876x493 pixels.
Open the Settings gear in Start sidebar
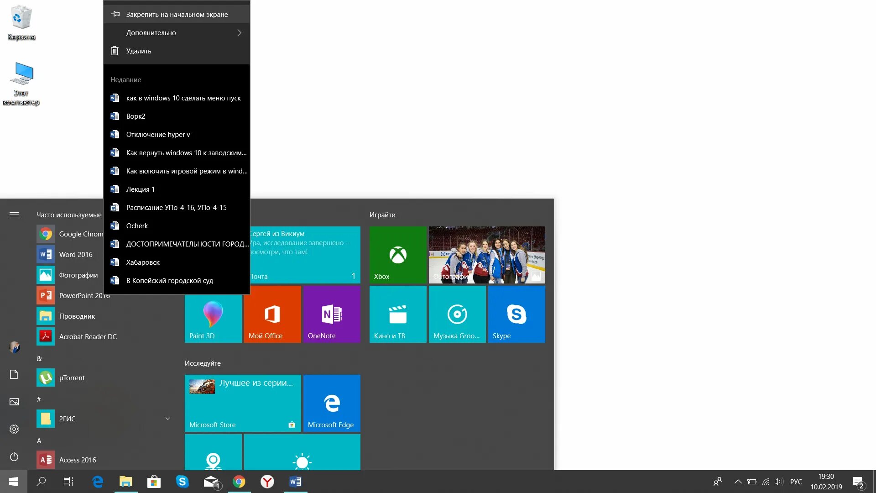[14, 429]
